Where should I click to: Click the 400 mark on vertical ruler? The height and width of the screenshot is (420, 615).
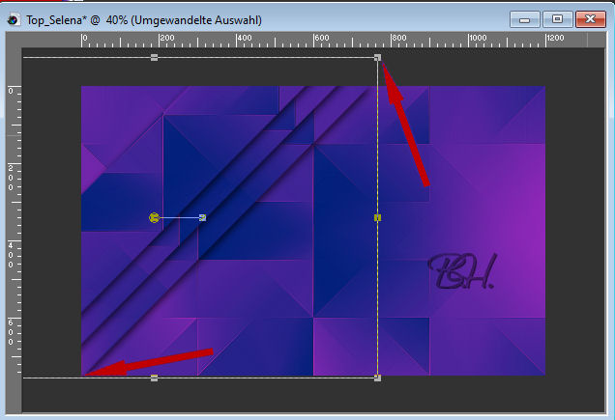tap(12, 255)
